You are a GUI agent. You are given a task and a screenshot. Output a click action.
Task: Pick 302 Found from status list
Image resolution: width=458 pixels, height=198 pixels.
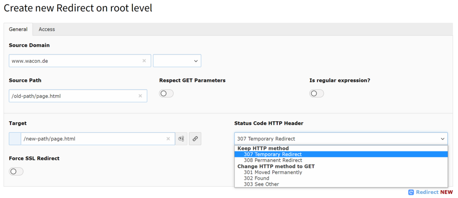click(256, 178)
